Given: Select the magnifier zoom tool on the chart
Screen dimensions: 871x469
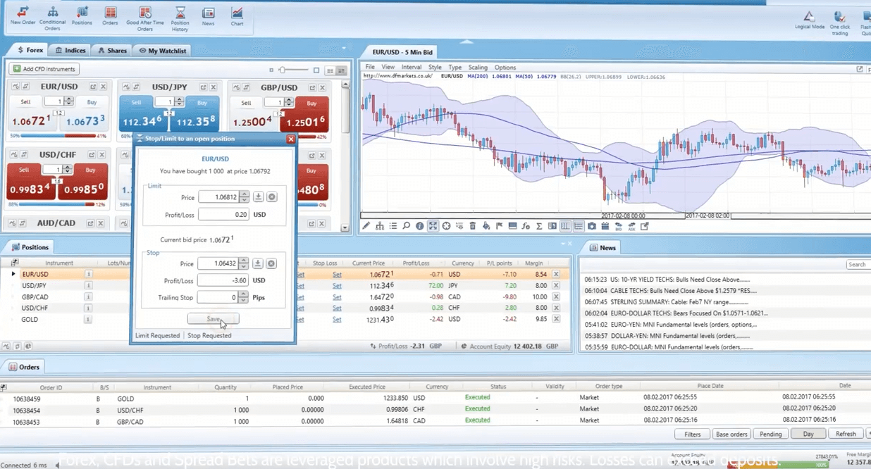Looking at the screenshot, I should click(x=405, y=226).
